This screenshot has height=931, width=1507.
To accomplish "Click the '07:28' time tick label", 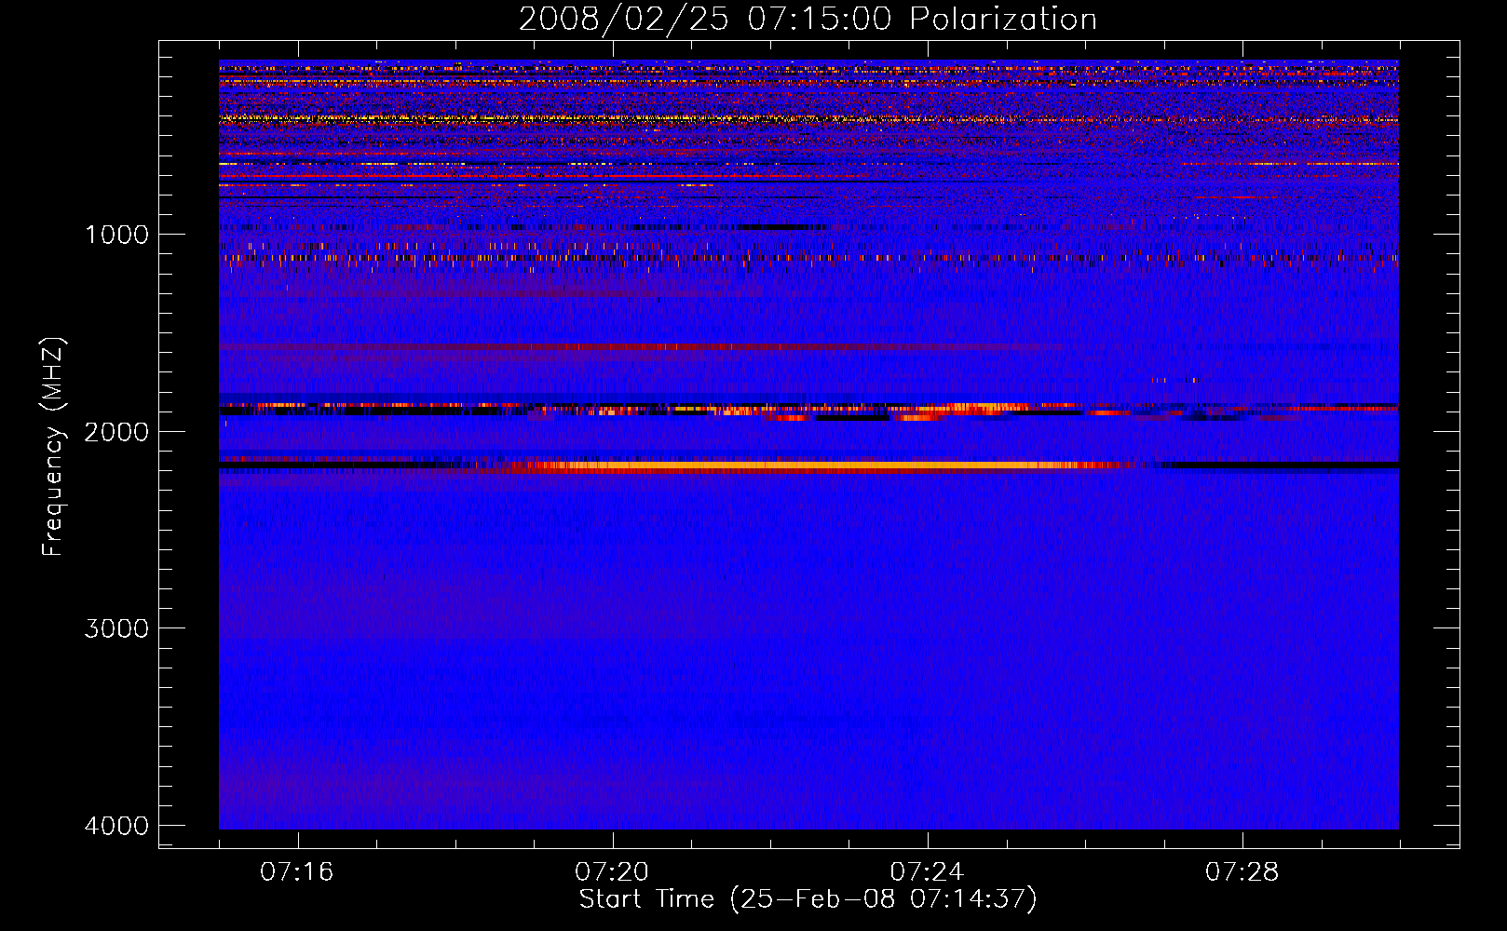I will (x=1242, y=871).
